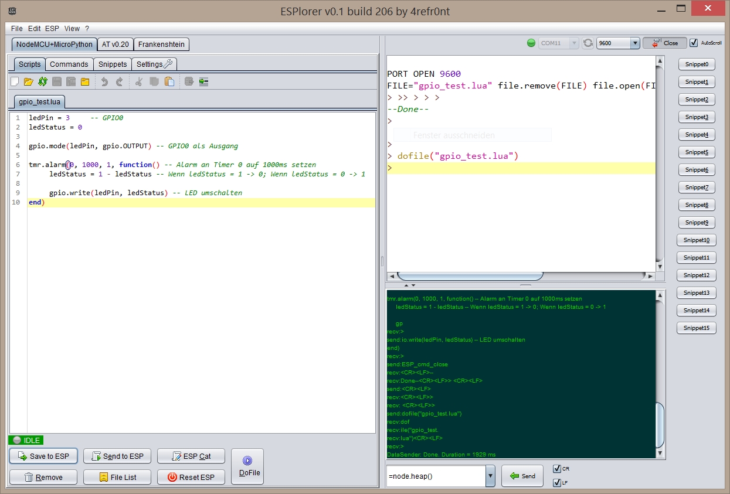
Task: Redo the last edit
Action: pos(119,81)
